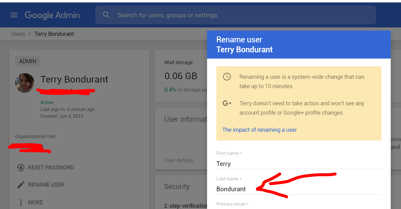The image size is (401, 209).
Task: Click the Terry Bondurant name heading
Action: [74, 79]
